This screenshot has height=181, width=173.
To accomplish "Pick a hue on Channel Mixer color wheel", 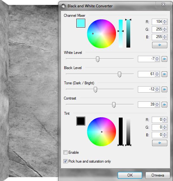I will [102, 34].
